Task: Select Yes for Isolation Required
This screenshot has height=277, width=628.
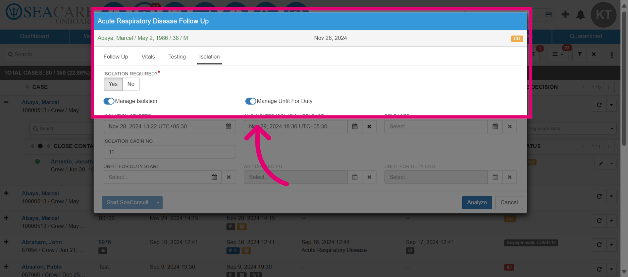Action: [113, 84]
